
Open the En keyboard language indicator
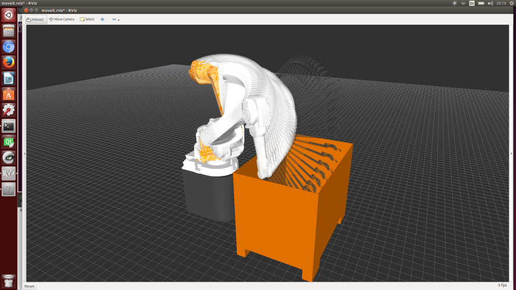(471, 3)
